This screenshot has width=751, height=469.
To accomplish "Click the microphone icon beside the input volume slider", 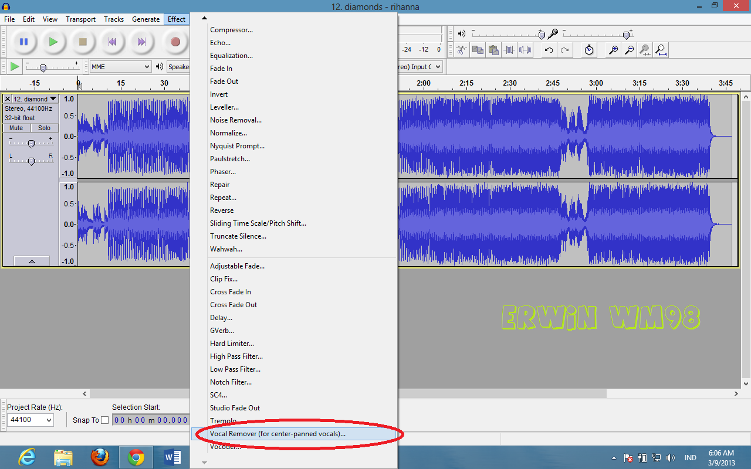I will (553, 34).
